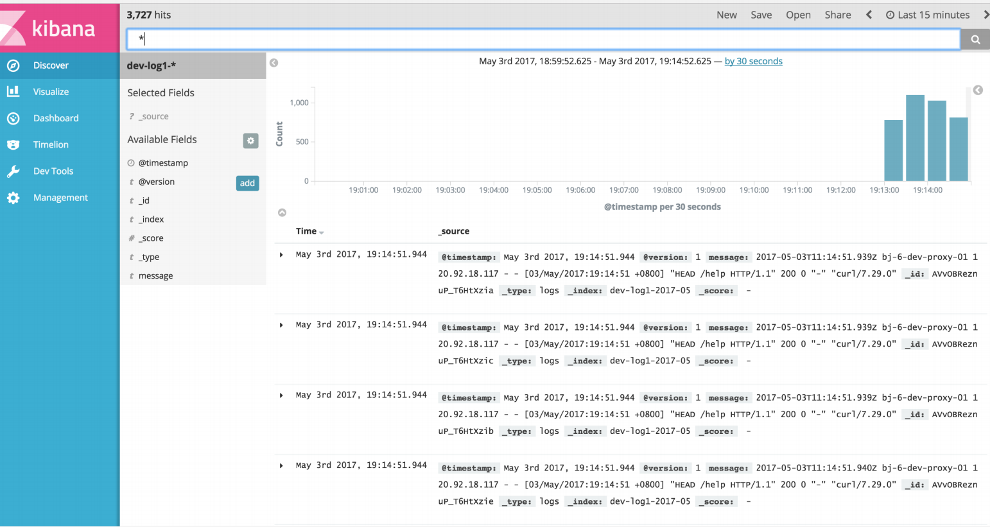Viewport: 990px width, 527px height.
Task: Click the Timelion mask icon
Action: 13,145
